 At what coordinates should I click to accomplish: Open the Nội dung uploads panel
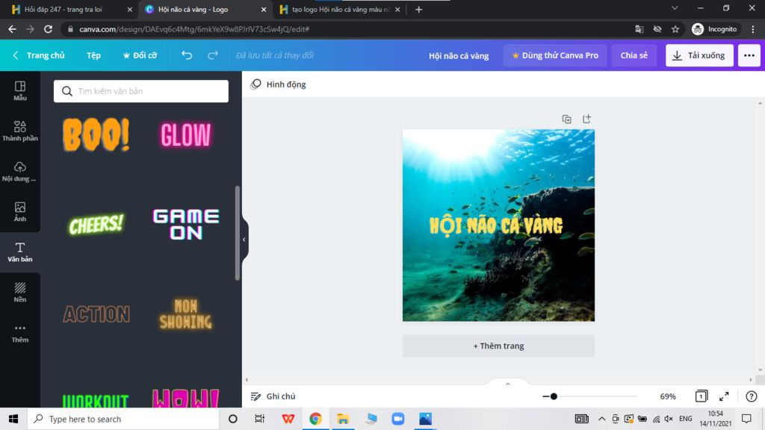[x=20, y=172]
